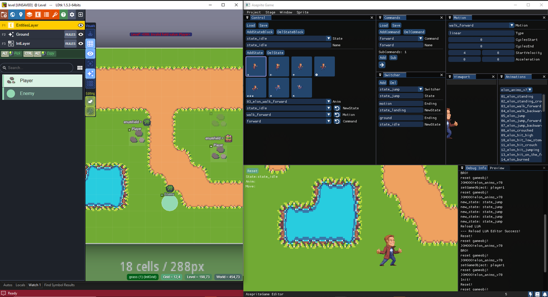This screenshot has height=297, width=548.
Task: Open the NewState dropdown in Control panel
Action: pyautogui.click(x=288, y=108)
